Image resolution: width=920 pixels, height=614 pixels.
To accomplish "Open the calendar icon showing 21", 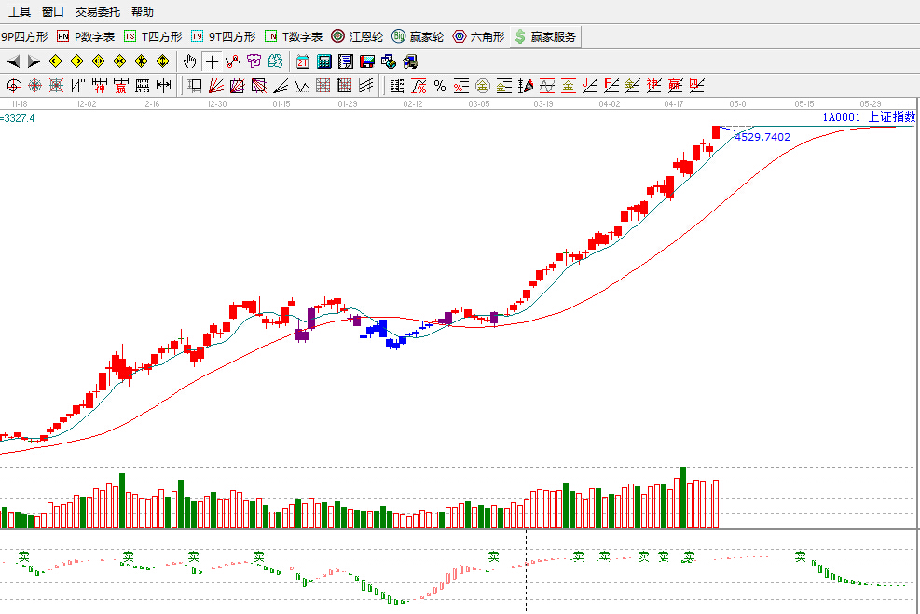I will click(x=303, y=61).
